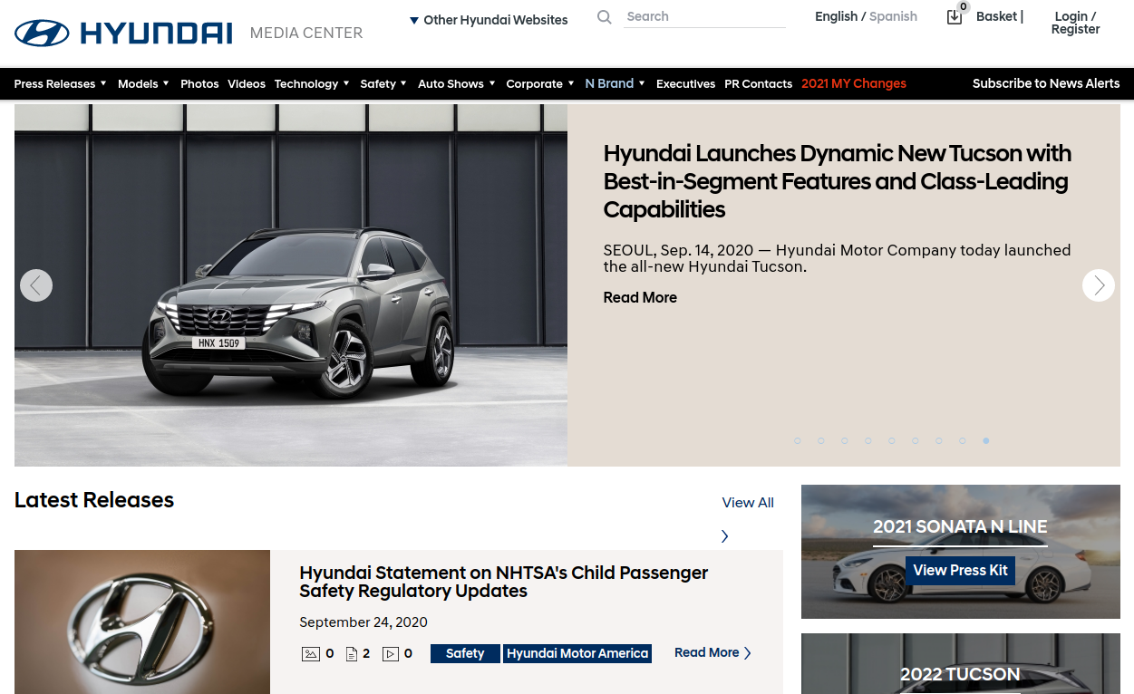This screenshot has width=1134, height=694.
Task: Open the NHTSA Child Passenger Safety statement
Action: pyautogui.click(x=504, y=582)
